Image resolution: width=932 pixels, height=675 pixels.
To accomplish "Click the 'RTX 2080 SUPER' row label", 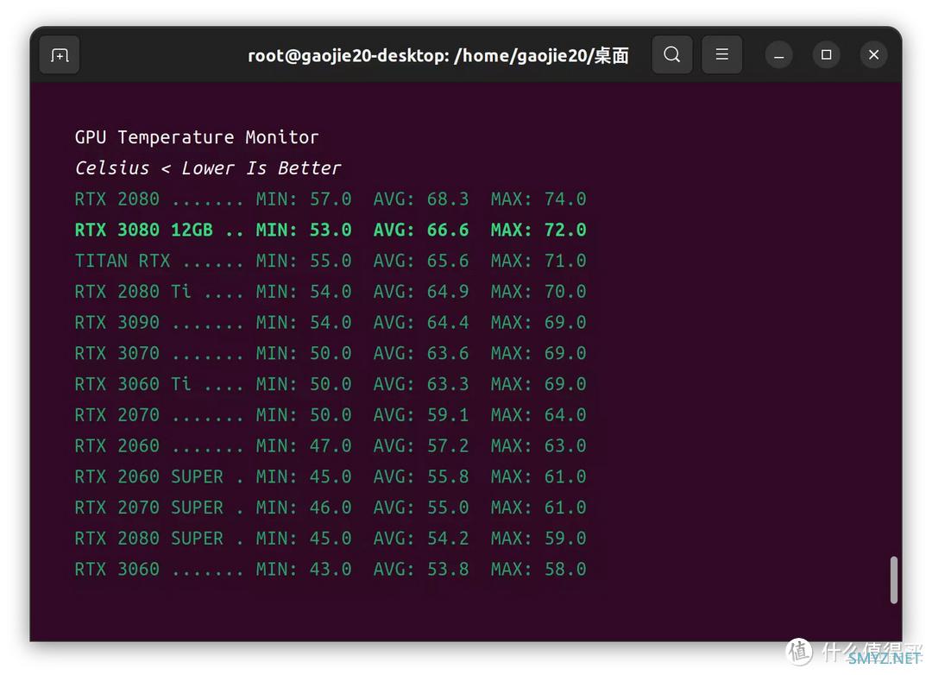I will pyautogui.click(x=149, y=539).
